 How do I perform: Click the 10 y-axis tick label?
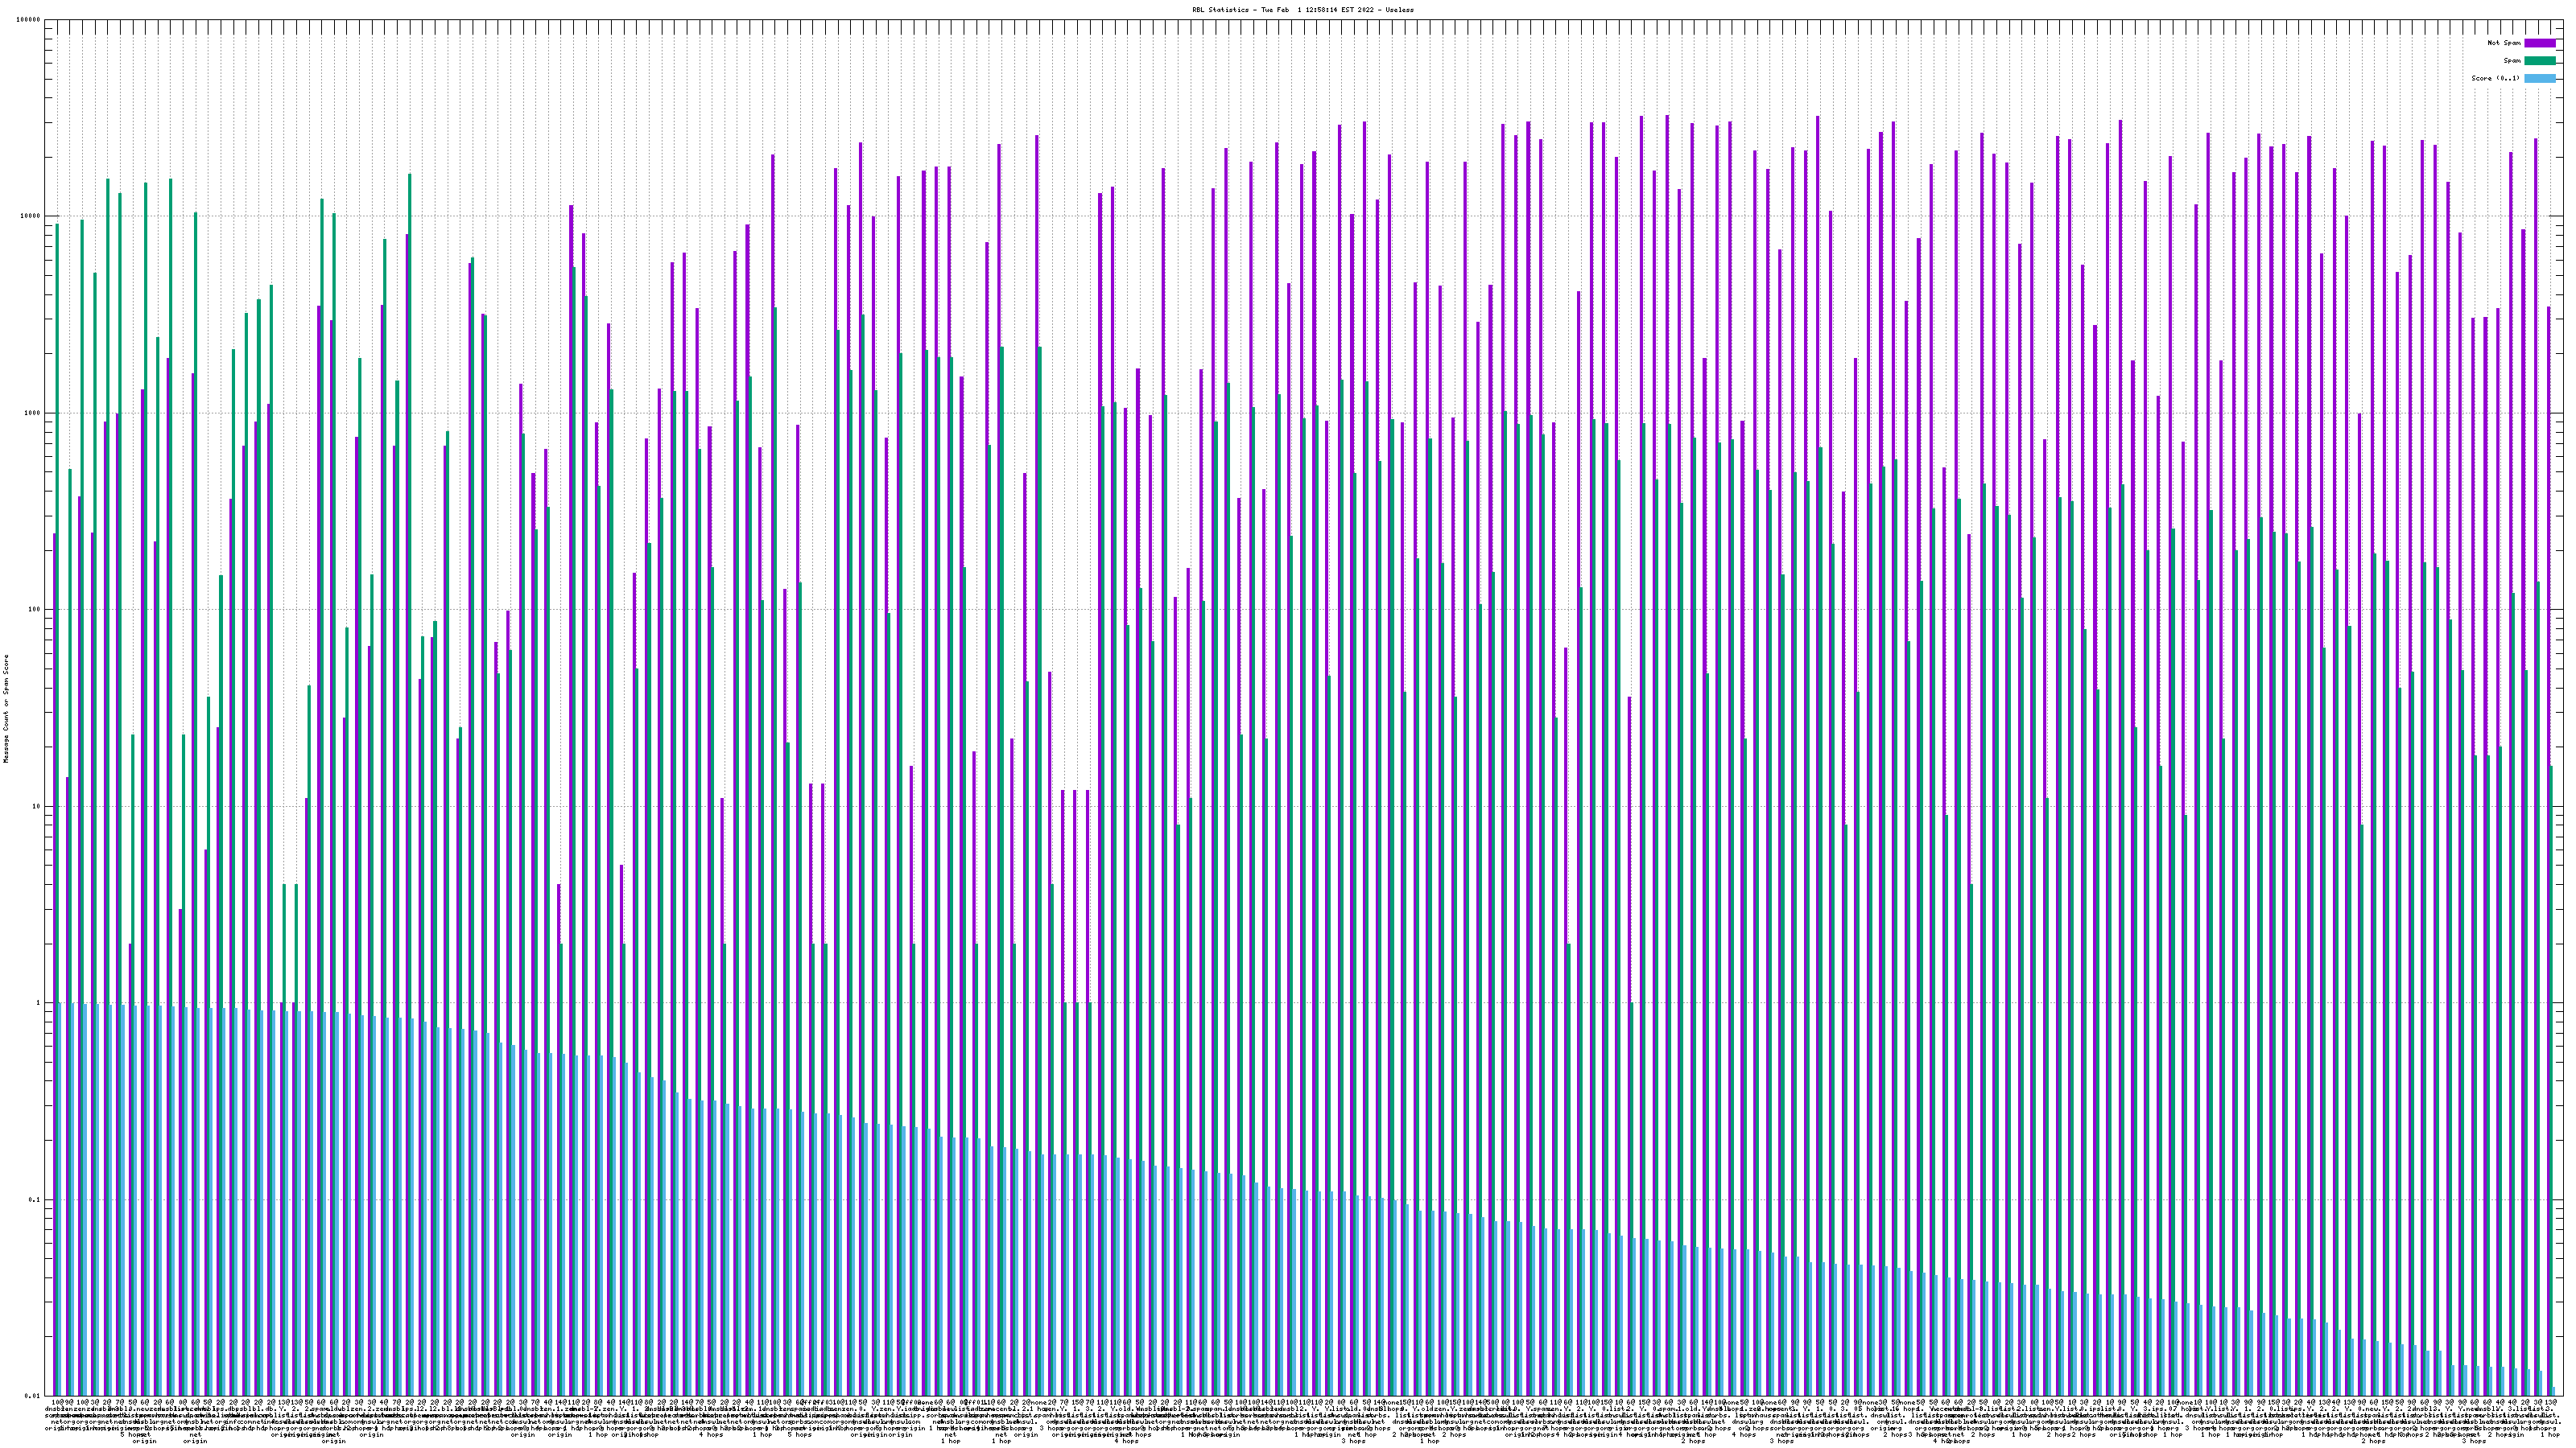(37, 806)
